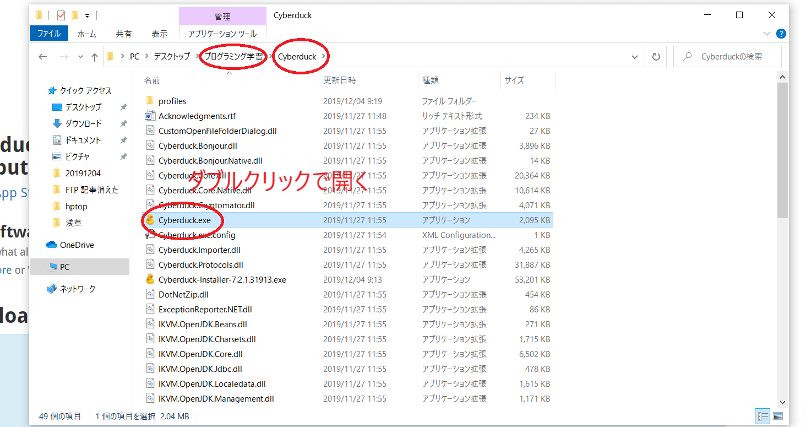The height and width of the screenshot is (427, 806).
Task: Click the Acknowledgments.rtf document icon
Action: click(x=150, y=116)
